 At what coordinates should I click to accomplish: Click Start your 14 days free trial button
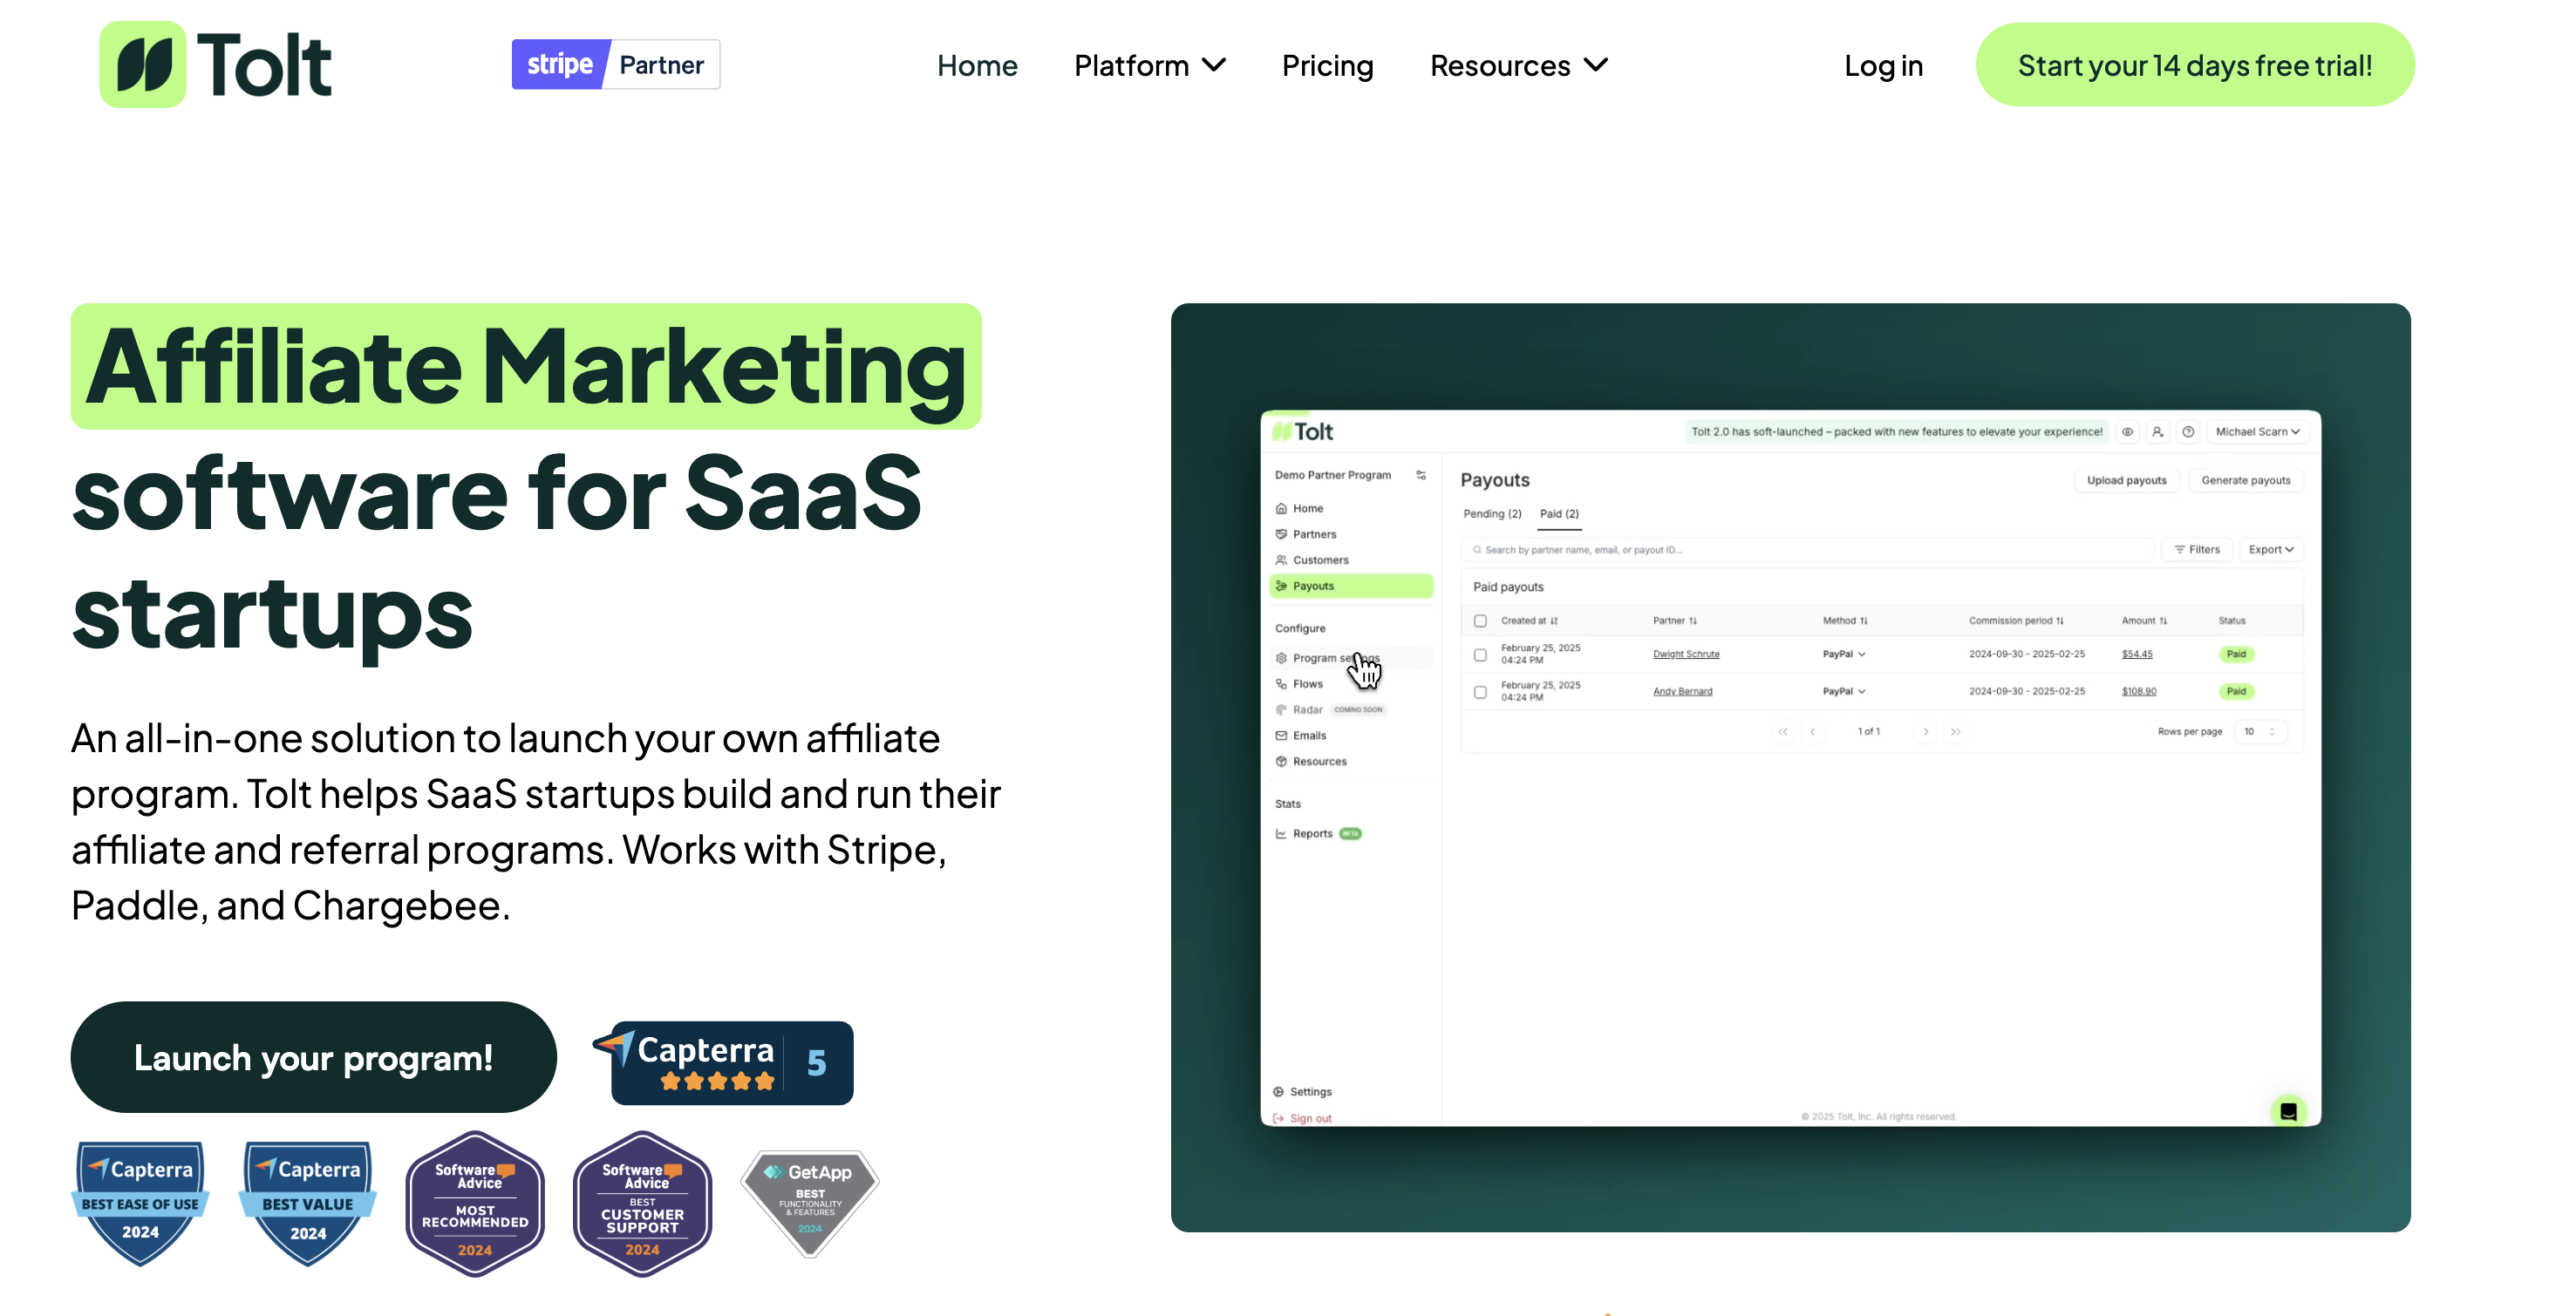(x=2194, y=66)
